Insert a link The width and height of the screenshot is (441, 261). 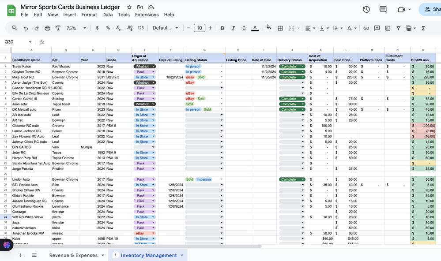click(366, 28)
